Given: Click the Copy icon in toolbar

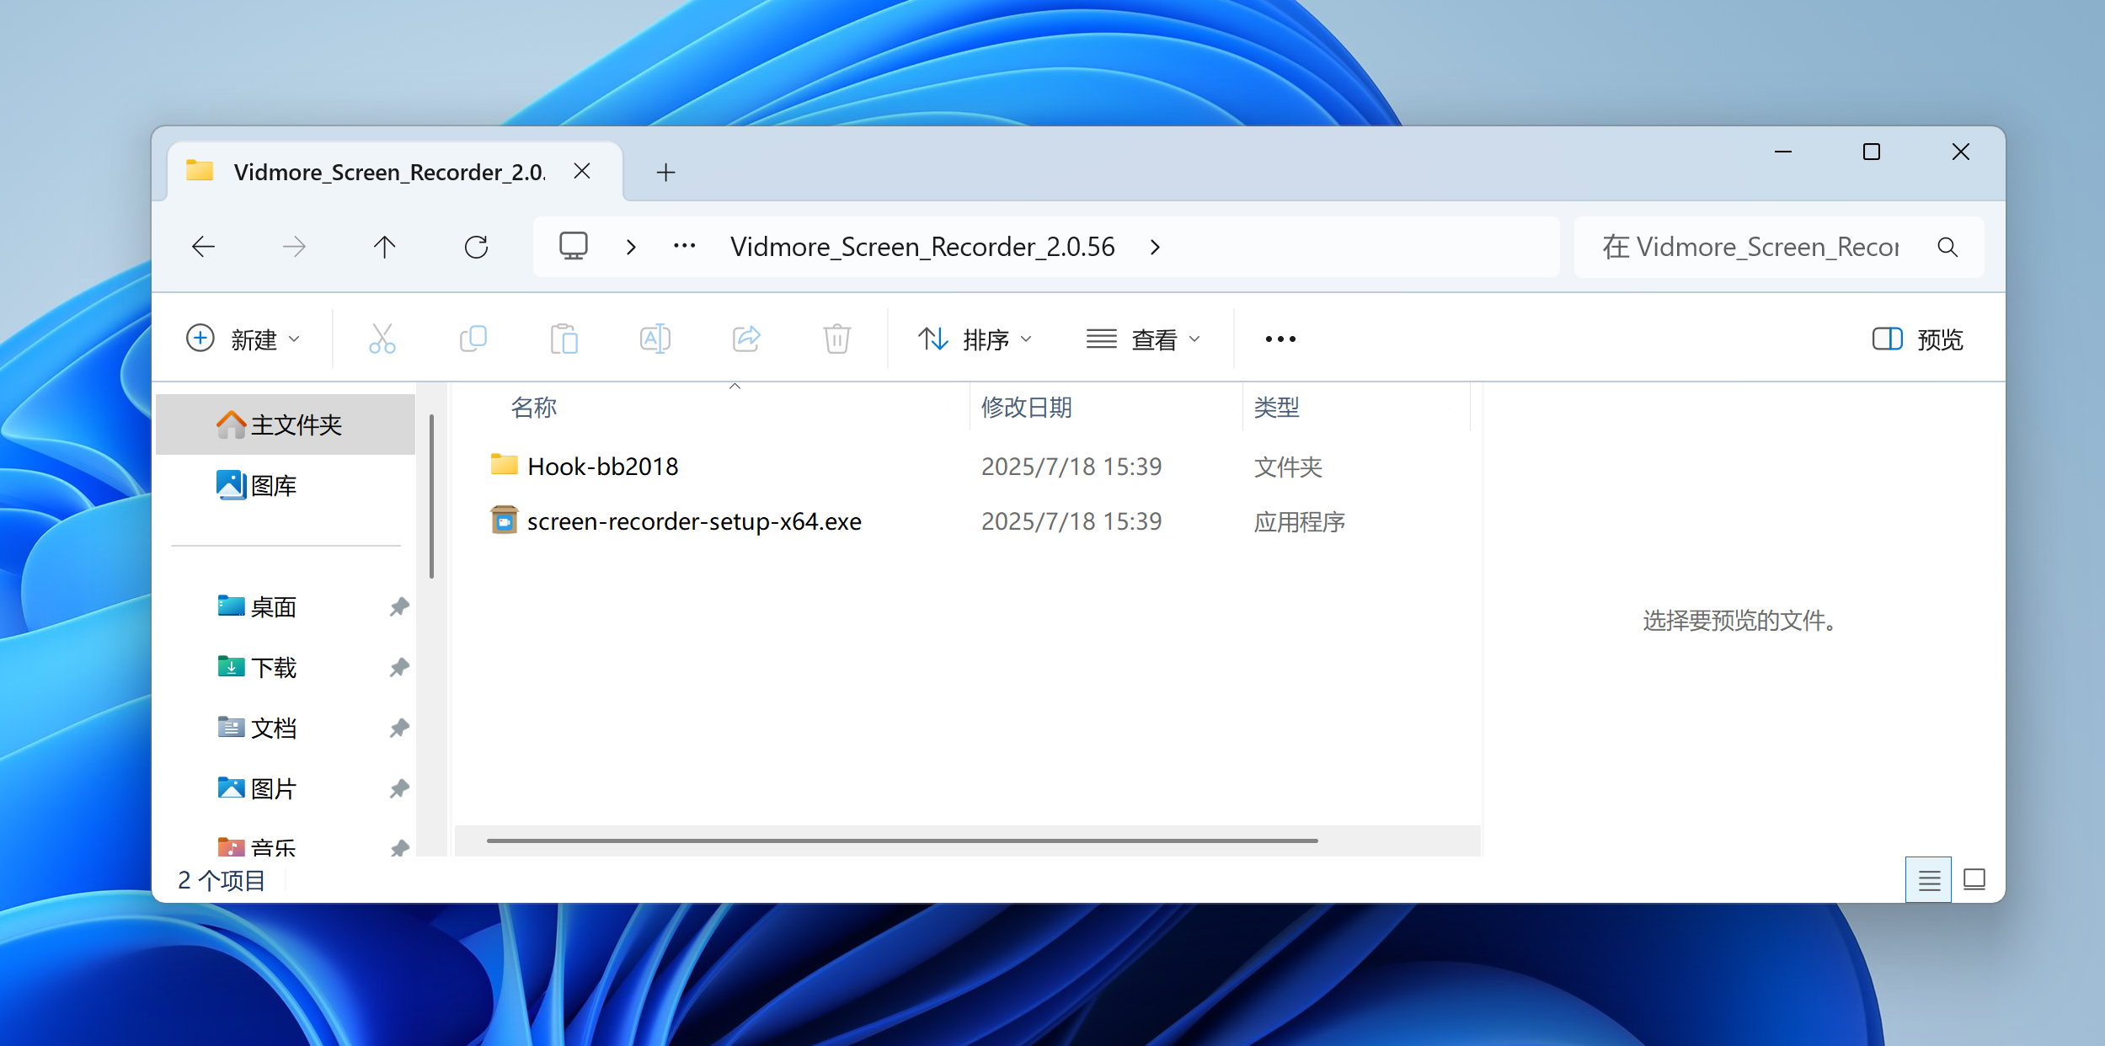Looking at the screenshot, I should [x=473, y=339].
